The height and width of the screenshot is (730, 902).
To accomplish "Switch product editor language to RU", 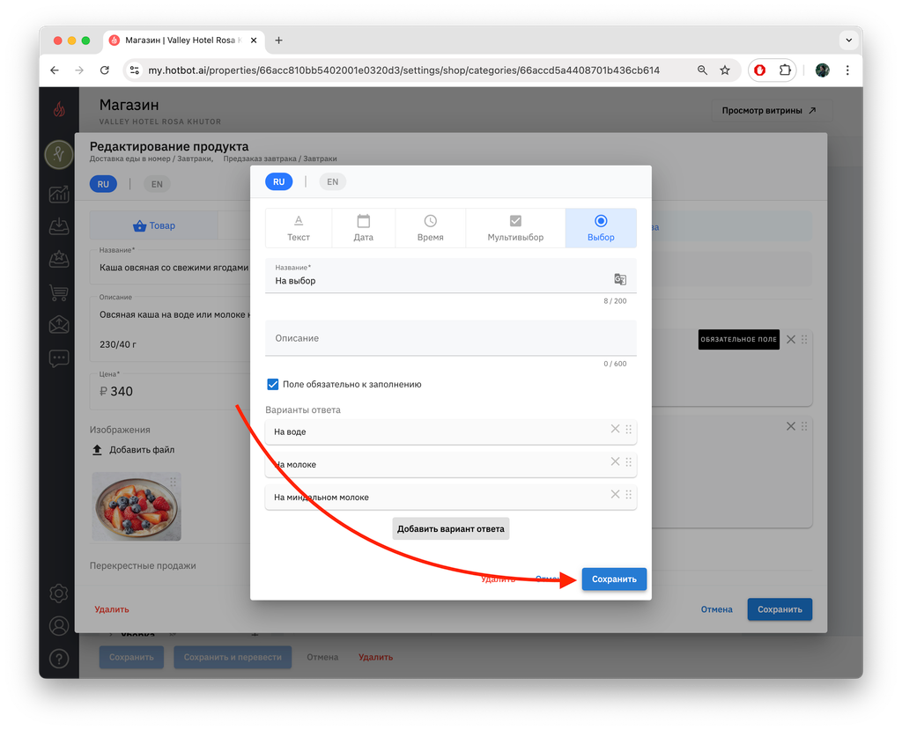I will [103, 184].
